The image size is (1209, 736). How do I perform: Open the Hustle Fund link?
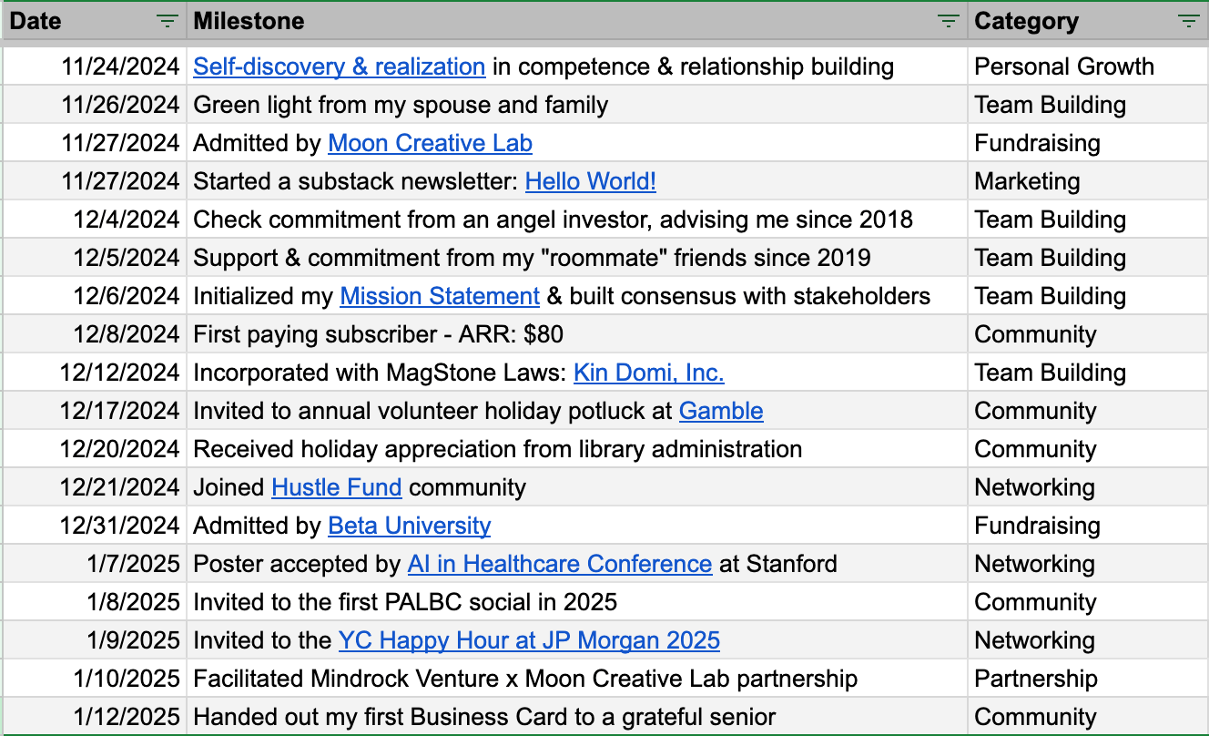click(x=336, y=487)
